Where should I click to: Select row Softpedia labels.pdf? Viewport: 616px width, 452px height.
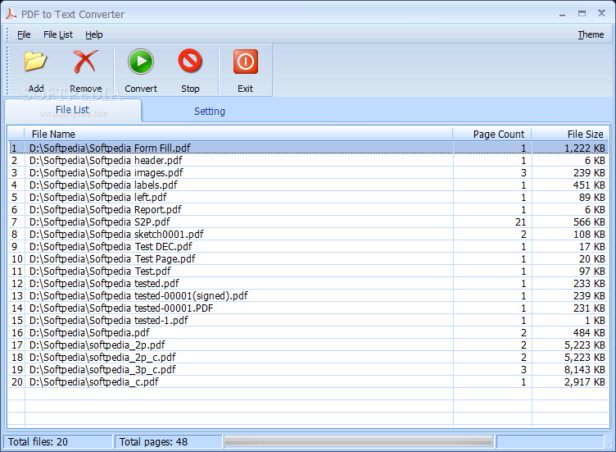coord(308,185)
